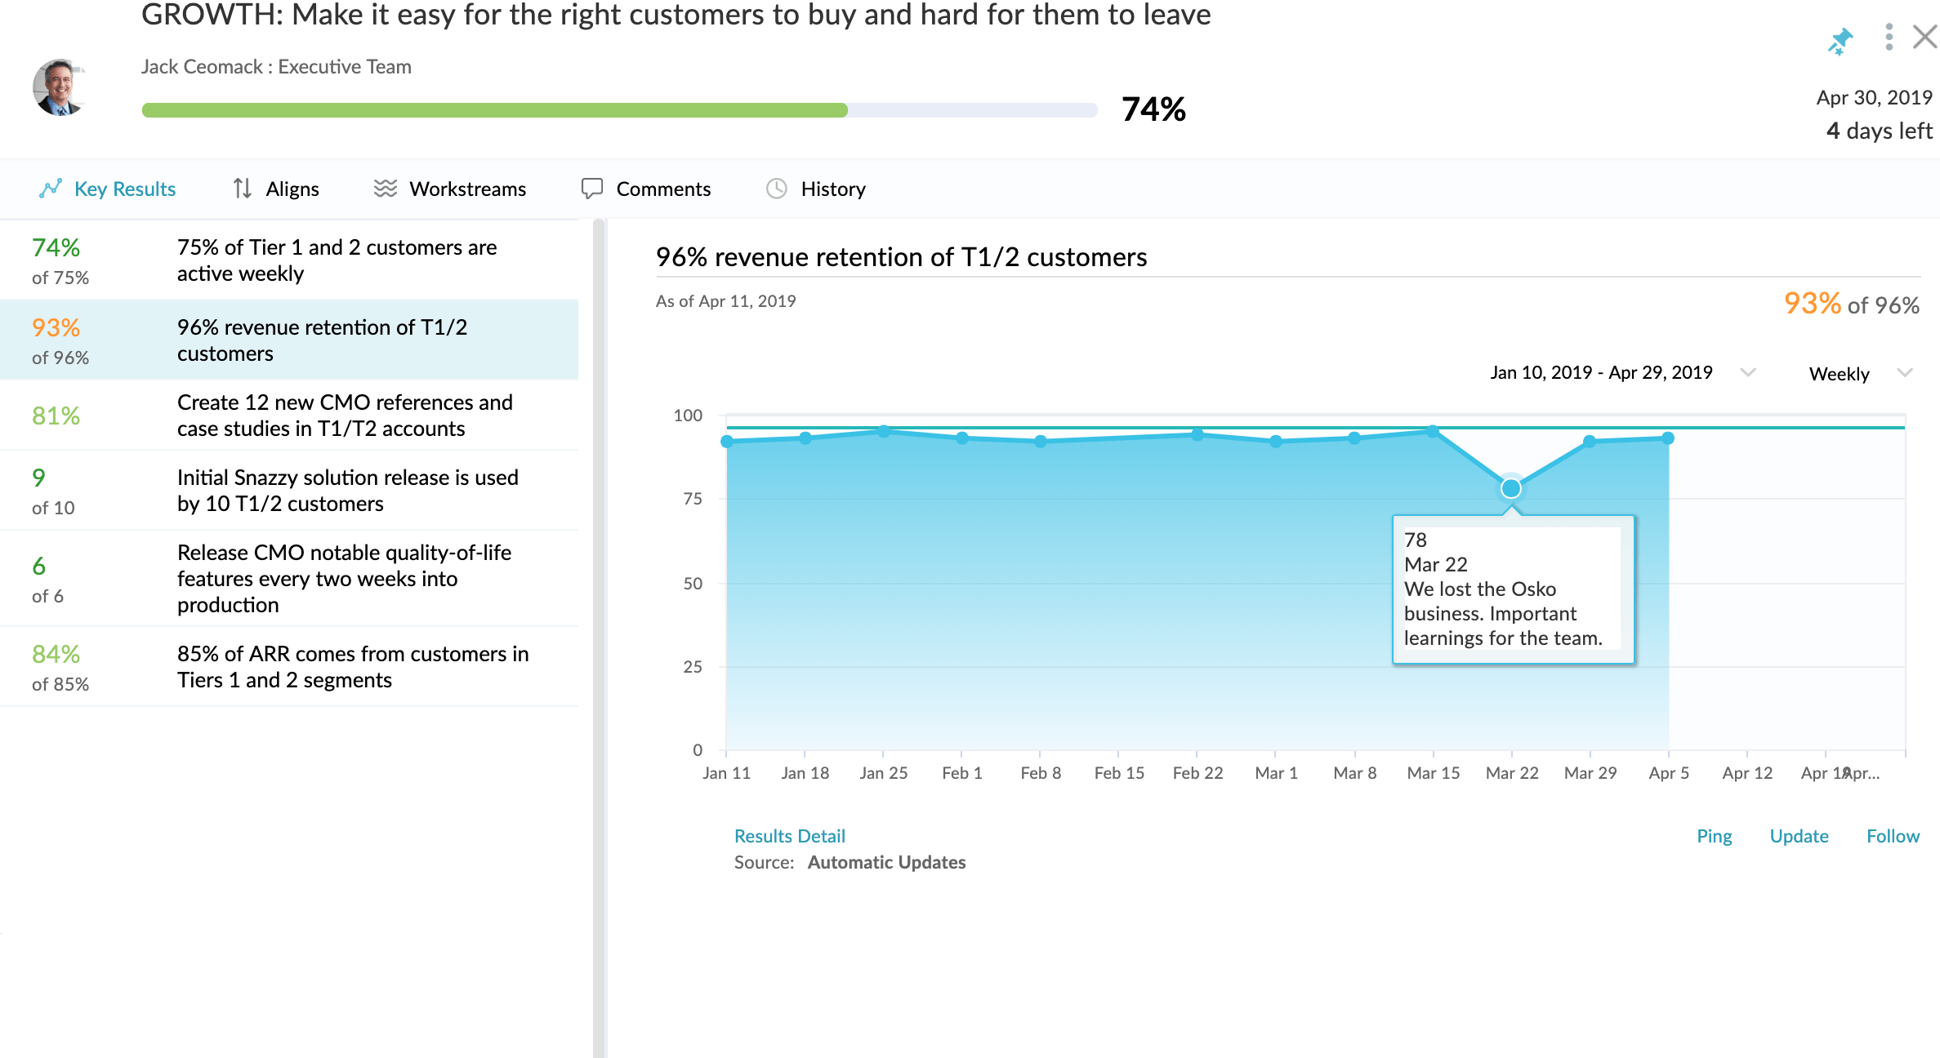Click Jack Ceomack's profile photo
Viewport: 1940px width, 1058px height.
60,91
